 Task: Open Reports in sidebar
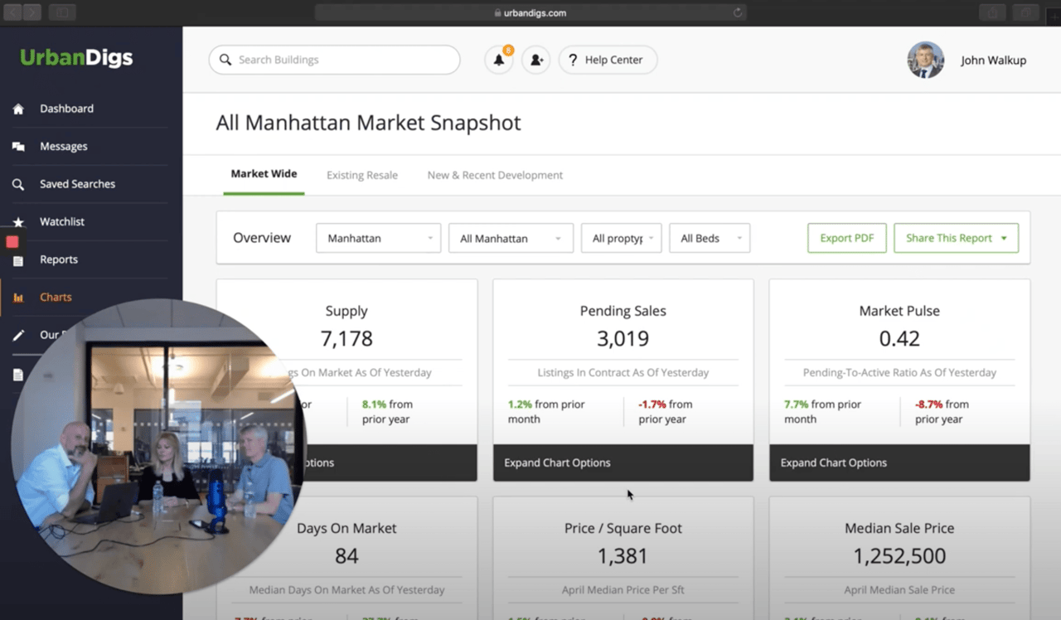[59, 259]
